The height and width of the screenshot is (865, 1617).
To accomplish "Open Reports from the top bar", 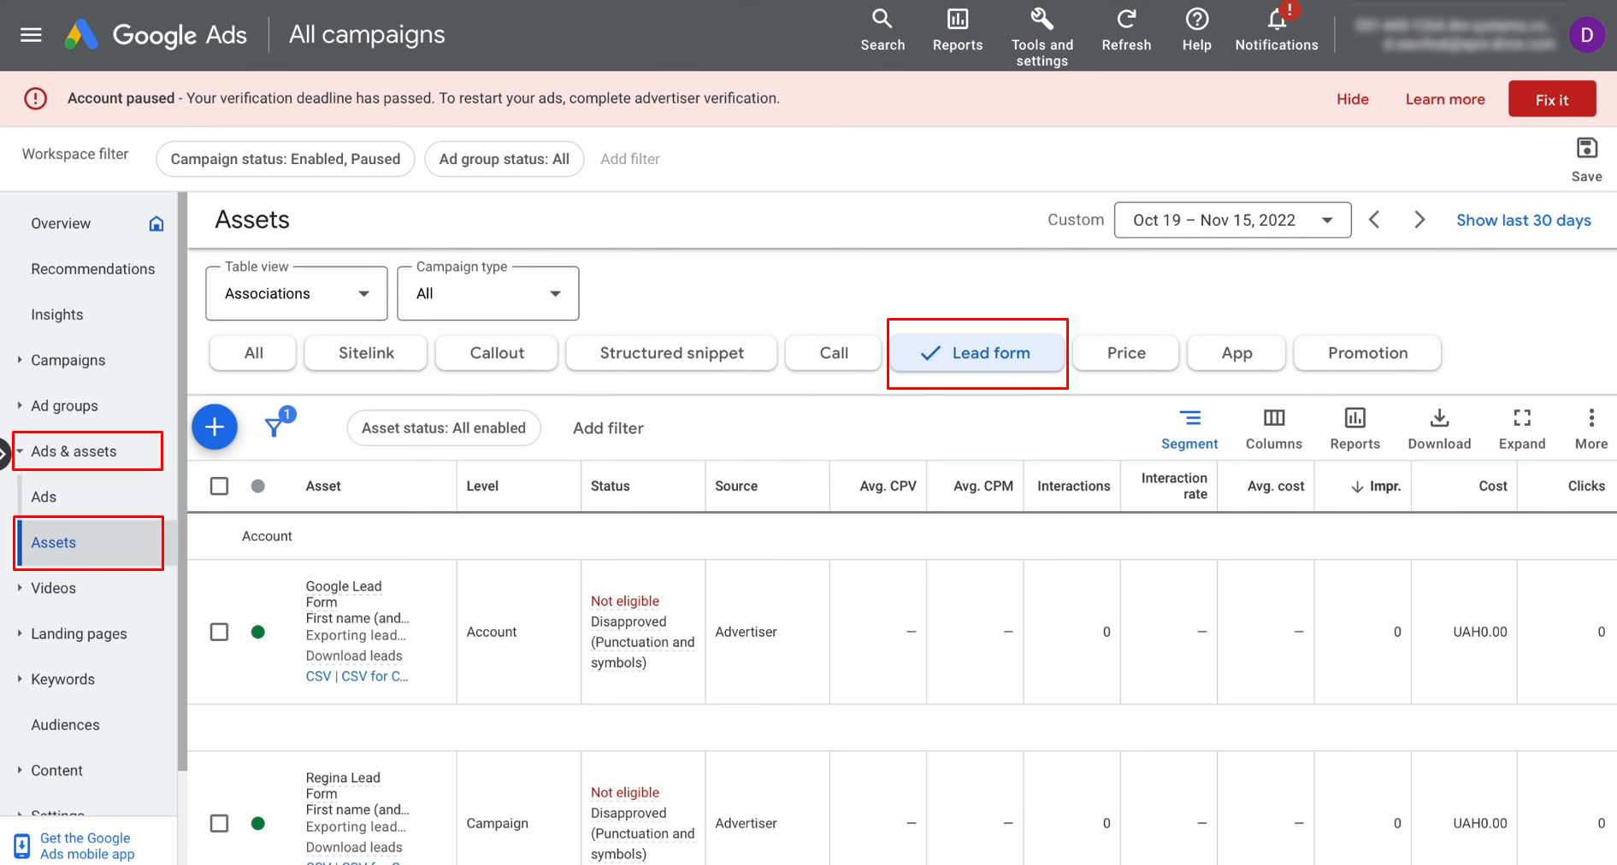I will [958, 31].
